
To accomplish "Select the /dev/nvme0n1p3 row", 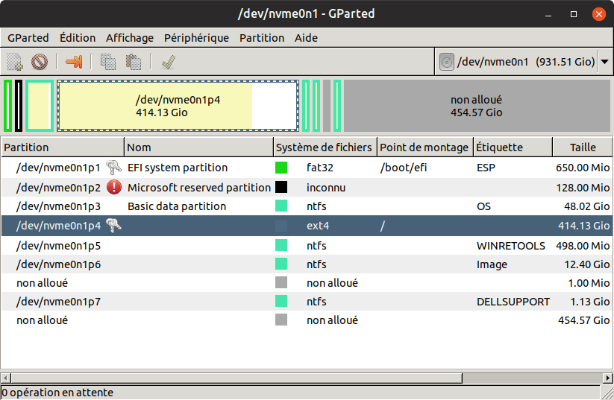I will coord(307,206).
